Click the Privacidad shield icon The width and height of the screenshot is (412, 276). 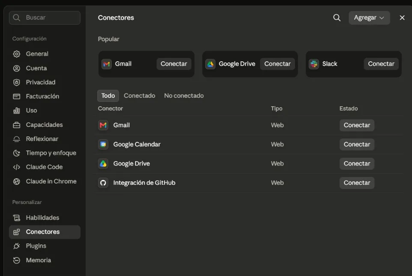(x=17, y=82)
